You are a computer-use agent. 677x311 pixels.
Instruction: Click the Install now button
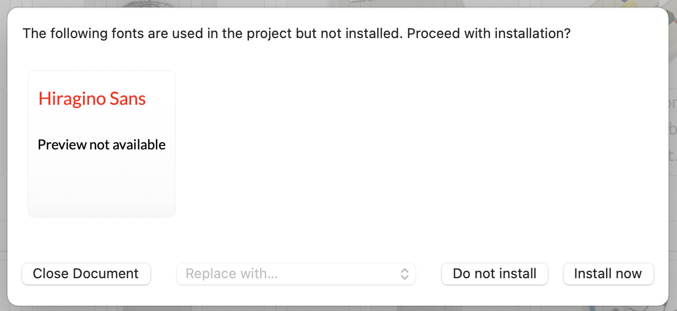click(608, 274)
